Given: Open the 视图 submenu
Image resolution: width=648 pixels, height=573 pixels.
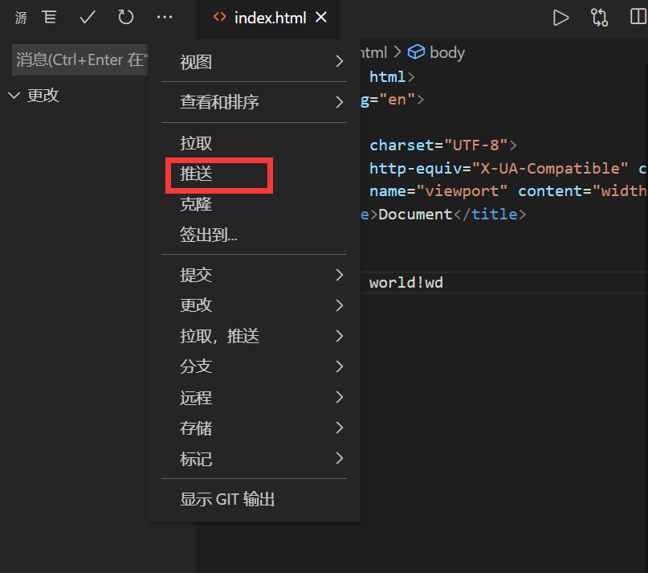Looking at the screenshot, I should point(254,62).
